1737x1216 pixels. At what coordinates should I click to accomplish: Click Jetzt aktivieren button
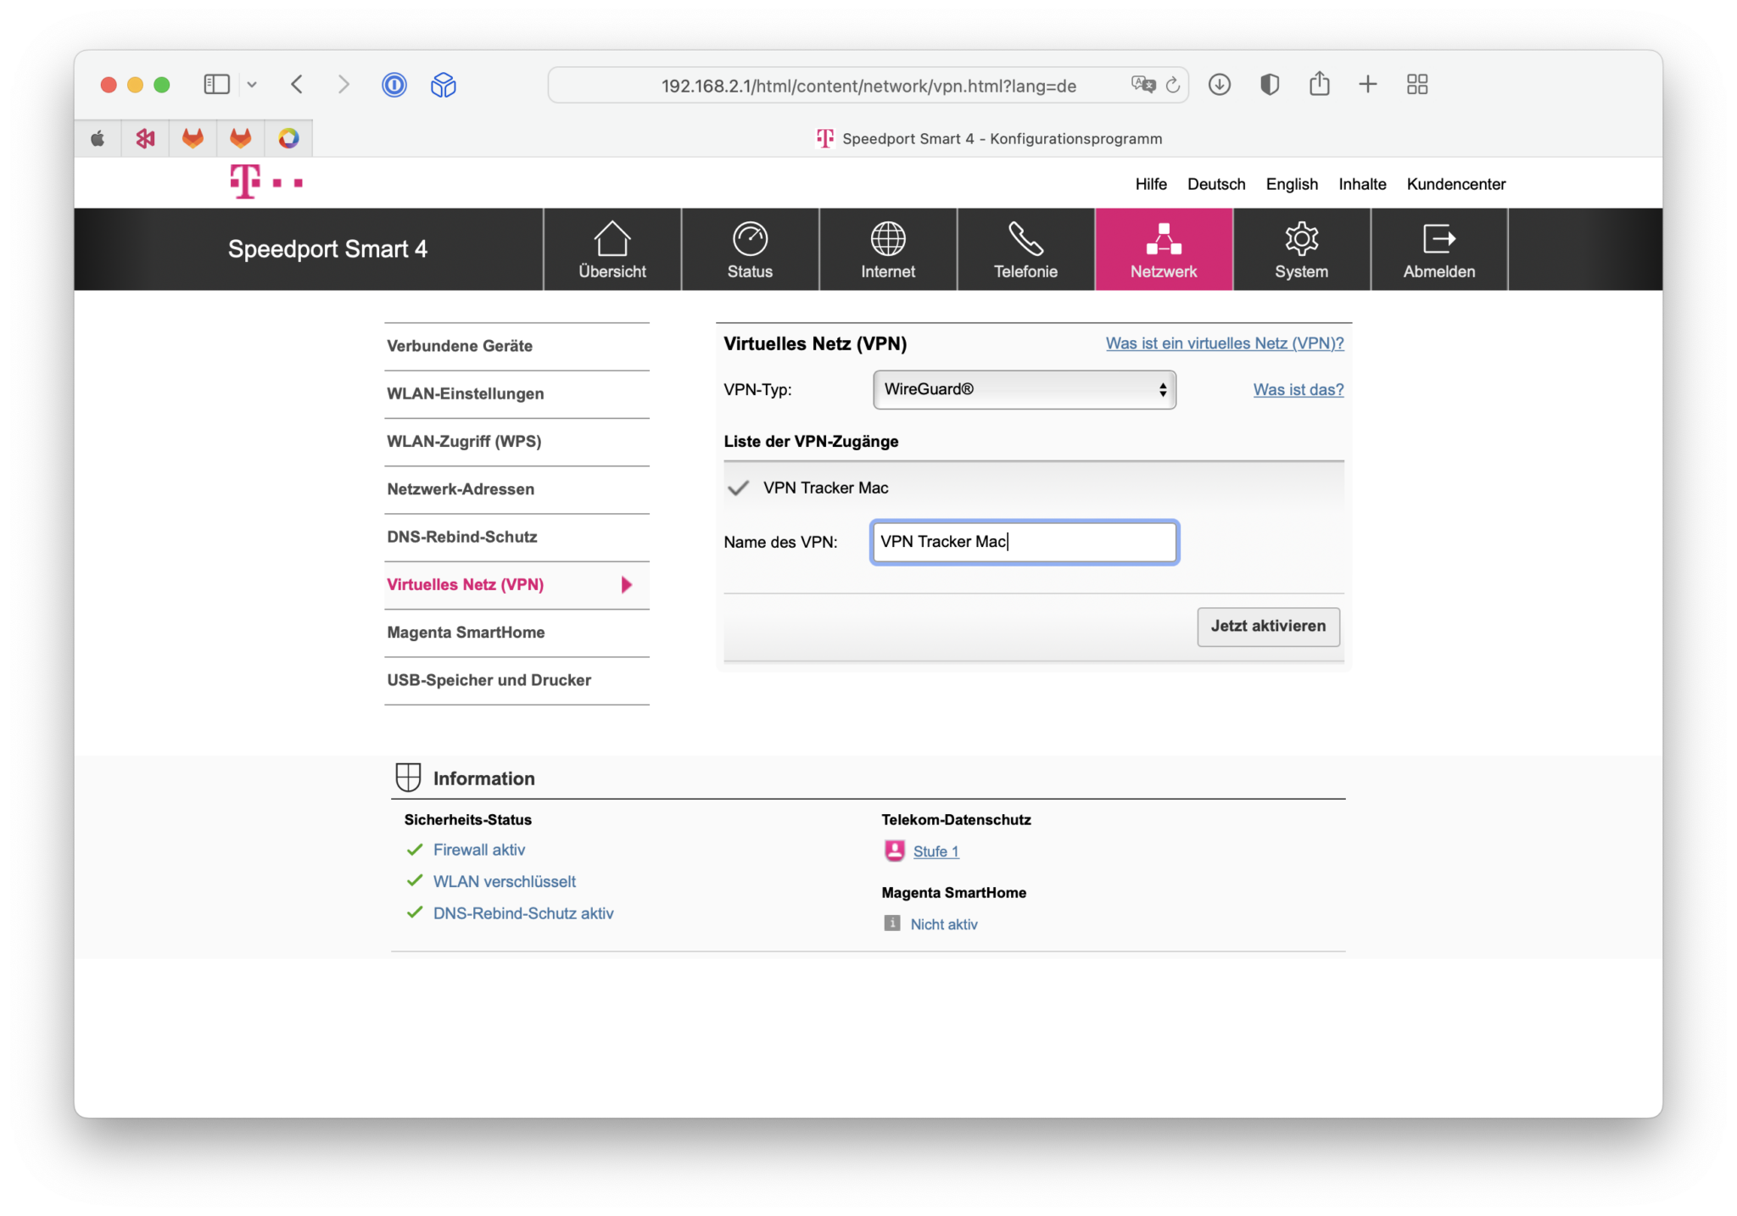click(1268, 627)
